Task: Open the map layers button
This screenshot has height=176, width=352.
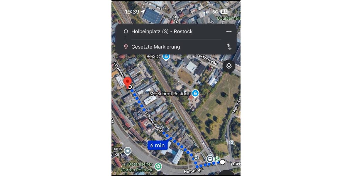Action: pos(229,66)
